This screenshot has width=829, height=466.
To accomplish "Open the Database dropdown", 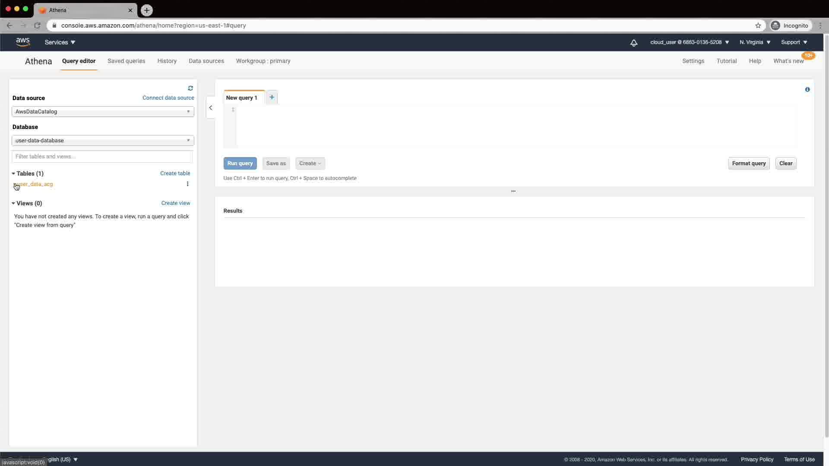I will [103, 140].
